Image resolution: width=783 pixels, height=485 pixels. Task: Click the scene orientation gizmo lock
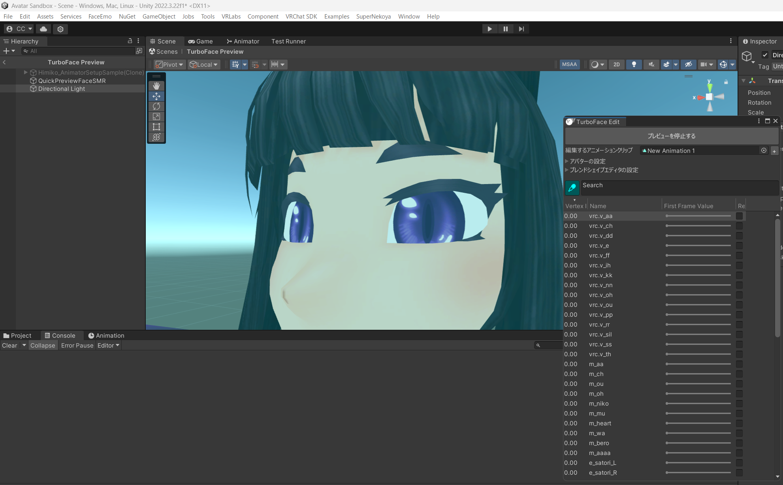tap(726, 82)
